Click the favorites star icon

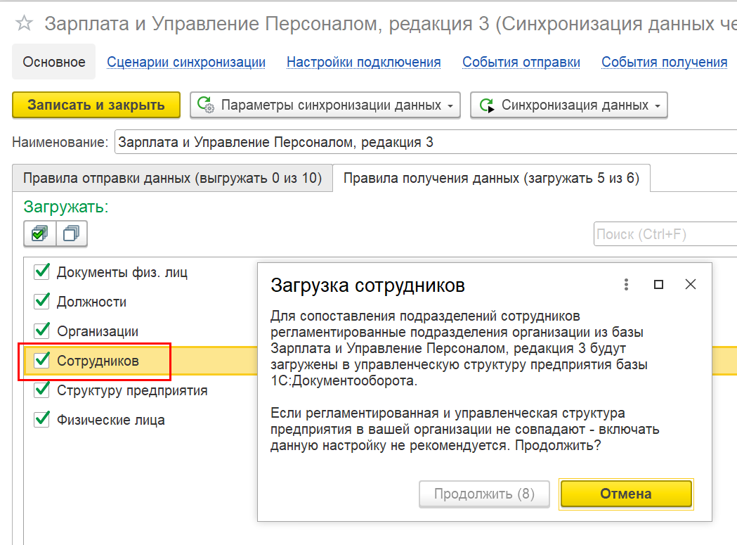24,24
